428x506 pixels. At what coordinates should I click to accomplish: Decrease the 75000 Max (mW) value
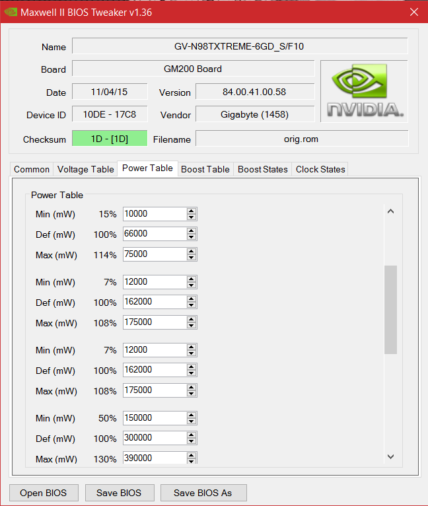(192, 258)
